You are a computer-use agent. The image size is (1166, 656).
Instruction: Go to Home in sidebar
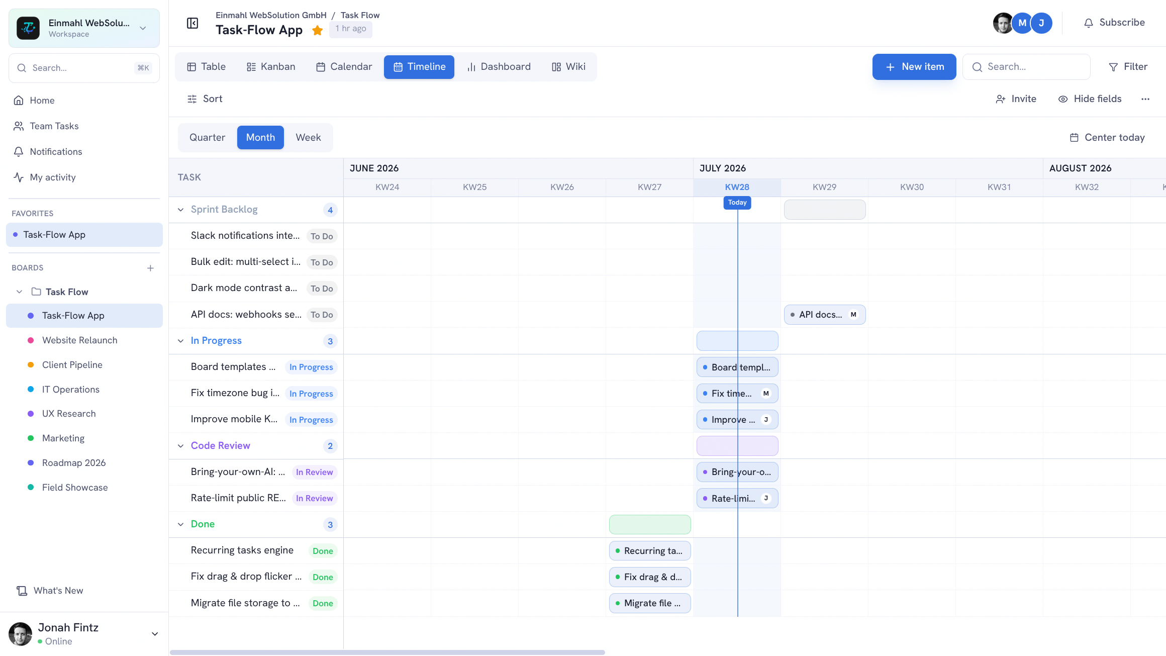click(x=84, y=101)
